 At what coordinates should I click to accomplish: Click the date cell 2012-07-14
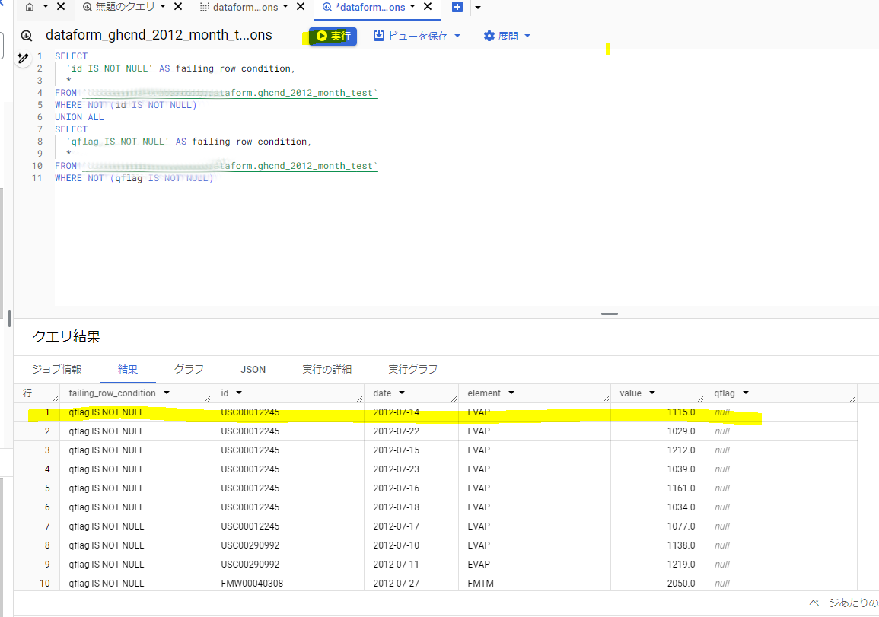397,412
